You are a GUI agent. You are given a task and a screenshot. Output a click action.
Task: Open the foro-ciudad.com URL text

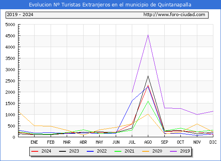[x=174, y=14]
